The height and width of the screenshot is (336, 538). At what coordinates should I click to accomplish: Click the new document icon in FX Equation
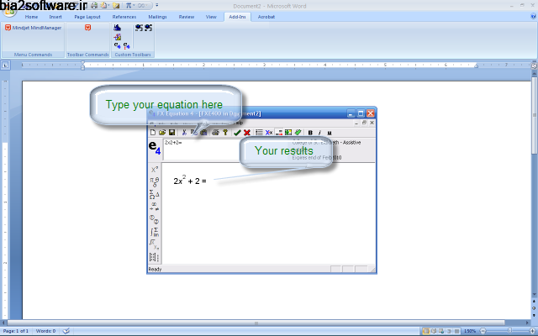(152, 132)
